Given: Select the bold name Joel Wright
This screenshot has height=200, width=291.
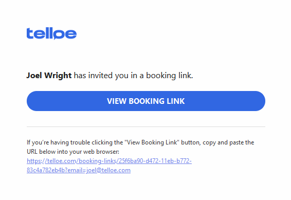Looking at the screenshot, I should pyautogui.click(x=49, y=76).
